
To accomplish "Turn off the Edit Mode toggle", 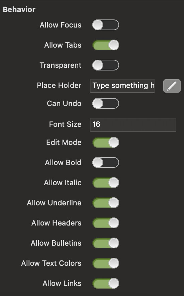I will (x=105, y=142).
